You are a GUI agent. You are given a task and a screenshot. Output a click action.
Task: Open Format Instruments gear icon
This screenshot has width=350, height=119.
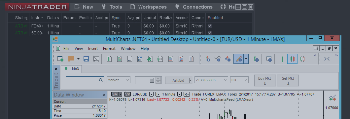click(256, 59)
